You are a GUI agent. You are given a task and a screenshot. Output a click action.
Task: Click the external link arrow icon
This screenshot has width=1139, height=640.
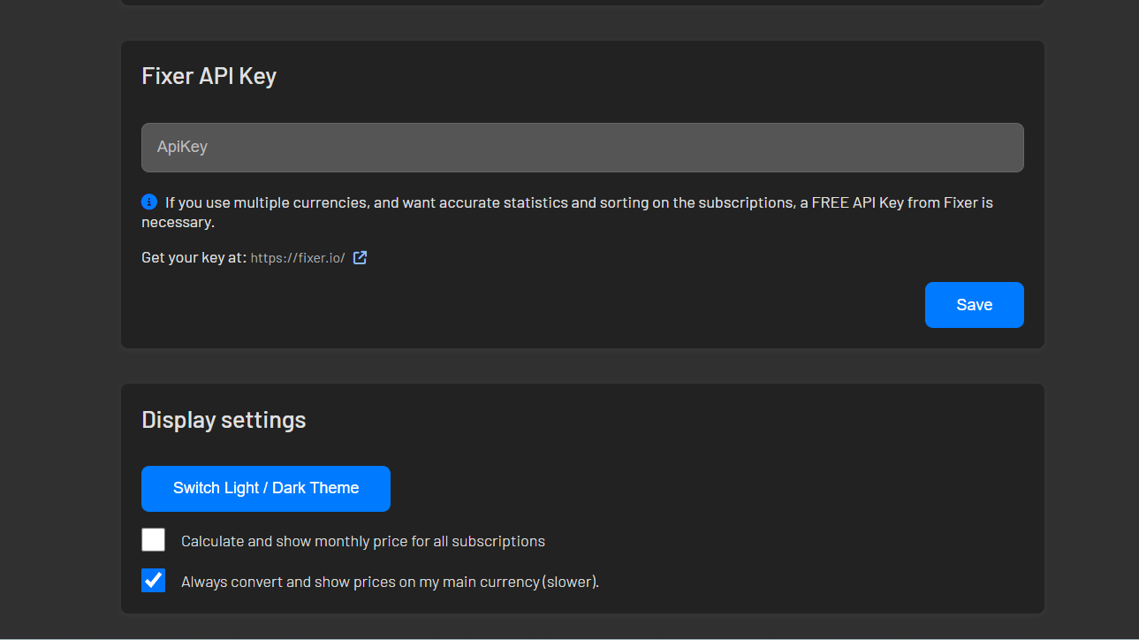click(x=360, y=258)
